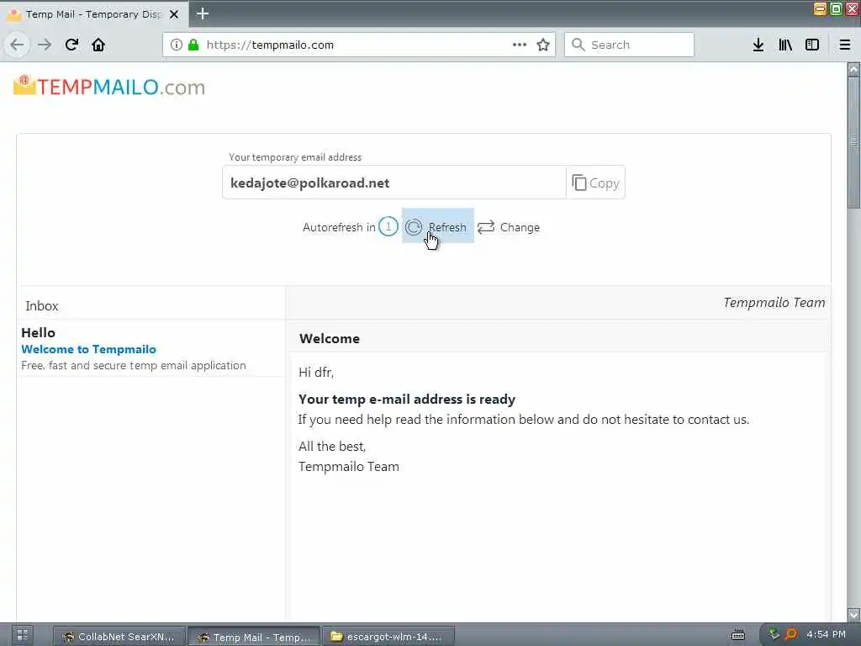Click 'Your temp e-mail address is ready' text
The width and height of the screenshot is (861, 646).
407,400
